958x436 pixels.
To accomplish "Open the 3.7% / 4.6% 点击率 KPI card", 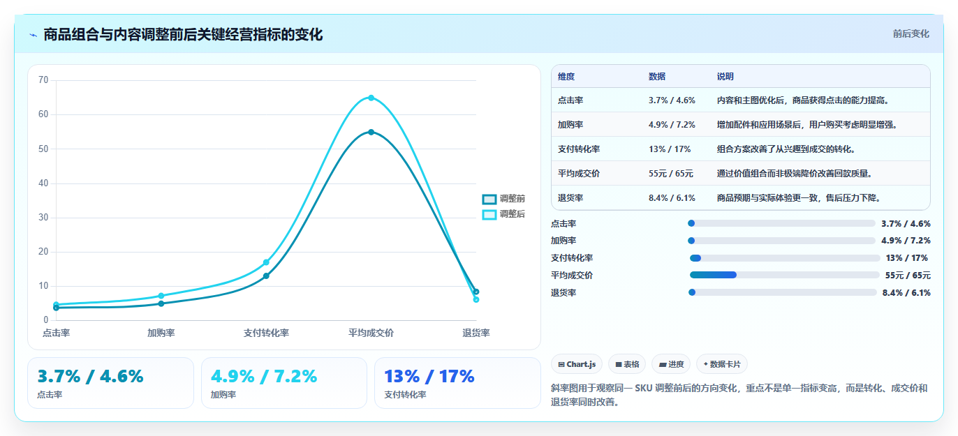I will 110,383.
